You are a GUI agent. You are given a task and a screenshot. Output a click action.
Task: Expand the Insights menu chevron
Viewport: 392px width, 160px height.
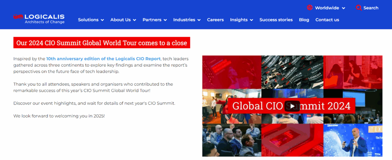pos(251,20)
